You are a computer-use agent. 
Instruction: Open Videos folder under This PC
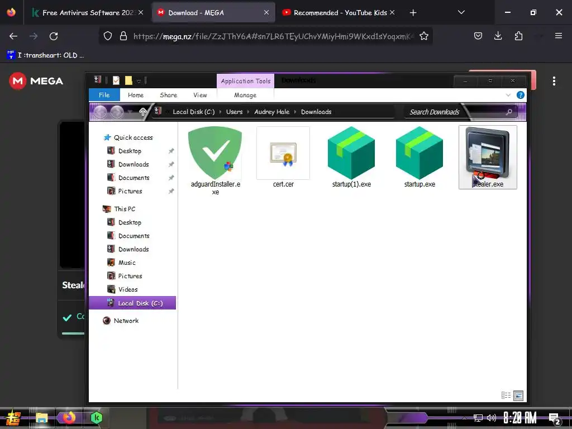pyautogui.click(x=128, y=289)
